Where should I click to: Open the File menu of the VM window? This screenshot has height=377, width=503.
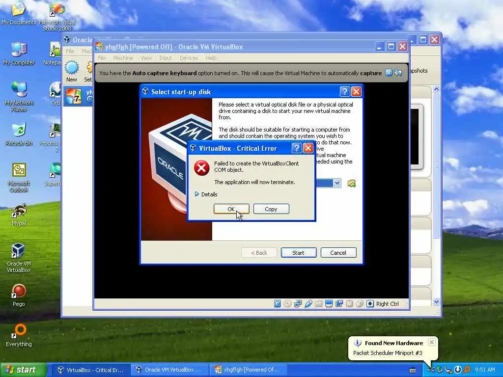click(102, 58)
